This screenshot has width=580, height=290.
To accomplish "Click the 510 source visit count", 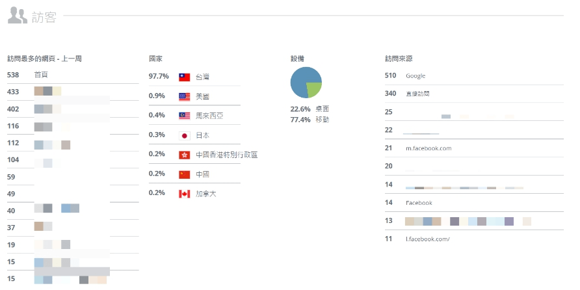I will pyautogui.click(x=390, y=75).
